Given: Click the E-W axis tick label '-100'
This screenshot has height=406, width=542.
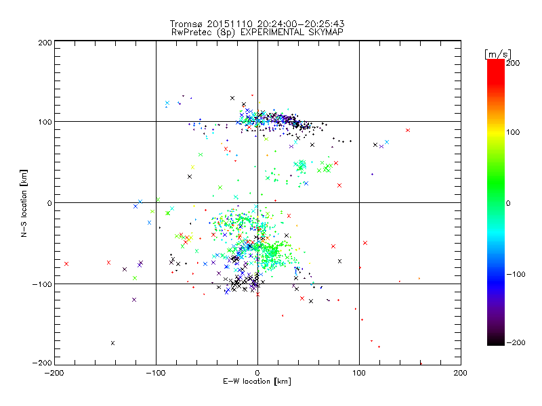Looking at the screenshot, I should click(x=156, y=373).
